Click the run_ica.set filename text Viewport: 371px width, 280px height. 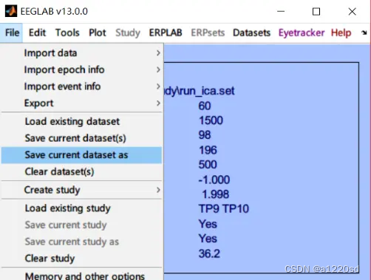click(199, 92)
